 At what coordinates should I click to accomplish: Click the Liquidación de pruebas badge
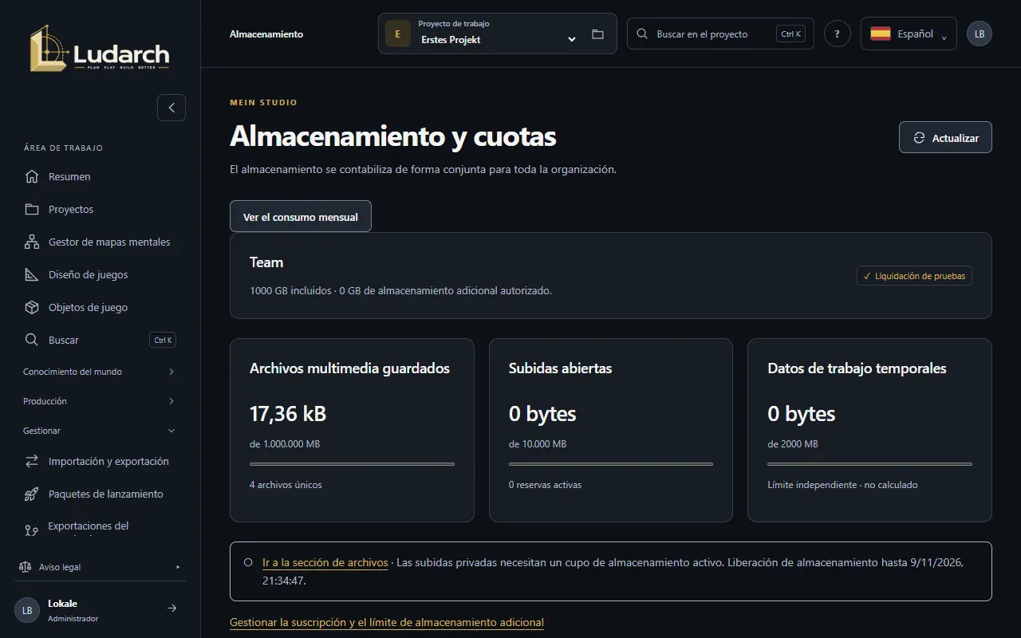[x=914, y=276]
